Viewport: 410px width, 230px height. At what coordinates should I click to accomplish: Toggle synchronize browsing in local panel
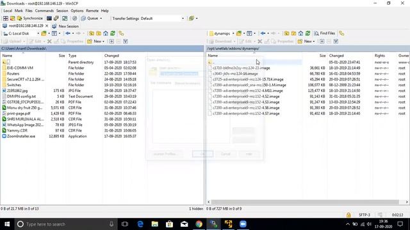tap(121, 33)
